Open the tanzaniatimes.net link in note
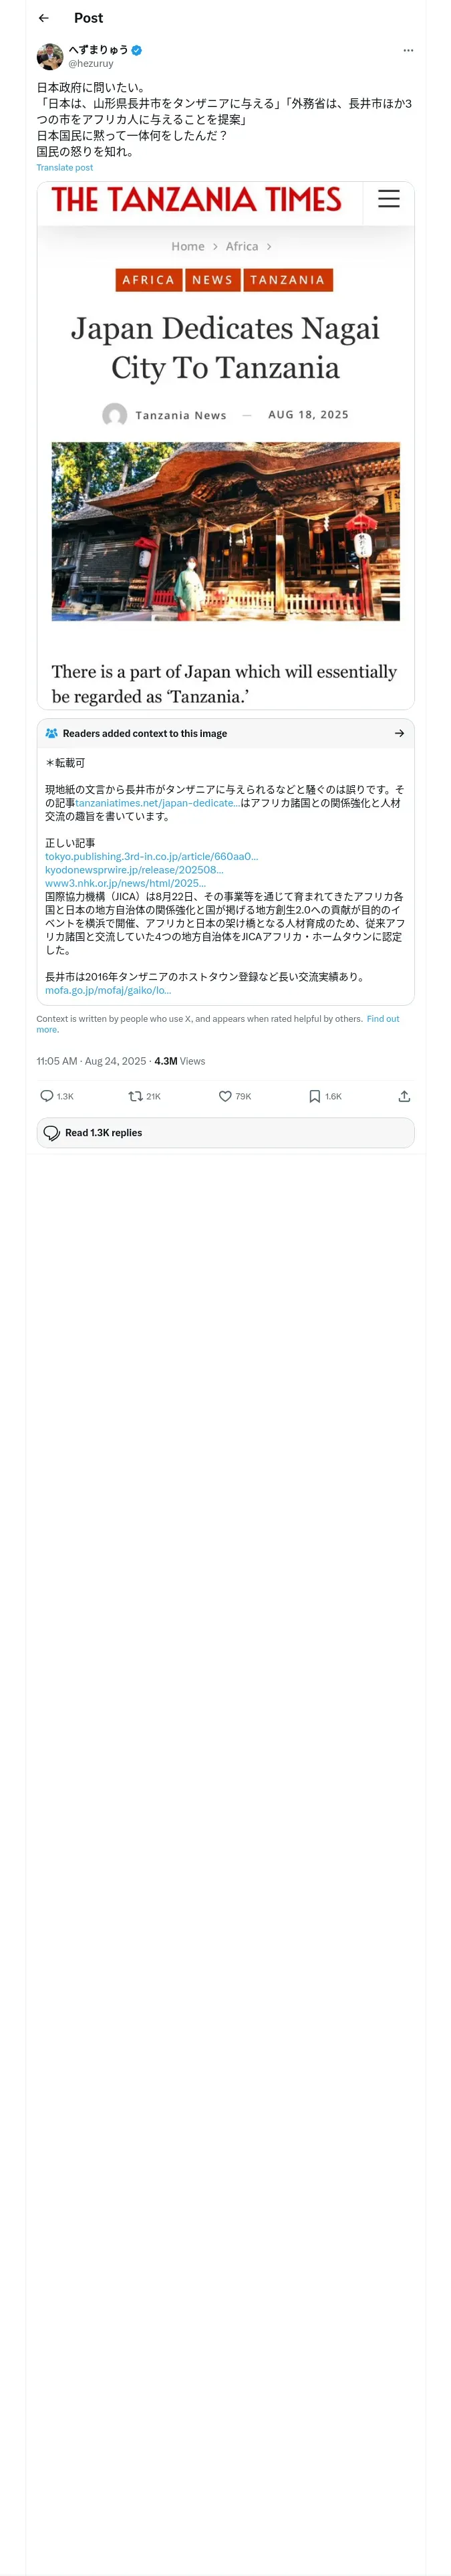Screen dimensions: 451x2576 point(156,803)
